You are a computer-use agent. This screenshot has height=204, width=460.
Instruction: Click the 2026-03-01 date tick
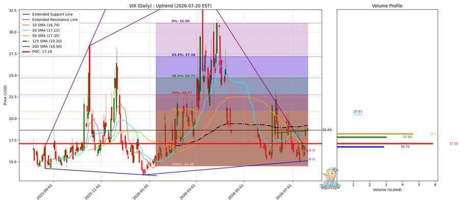coord(189,192)
